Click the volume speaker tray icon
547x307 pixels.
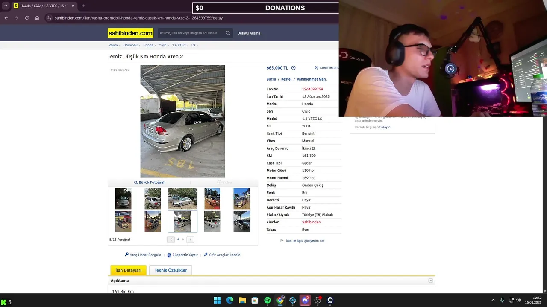518,300
